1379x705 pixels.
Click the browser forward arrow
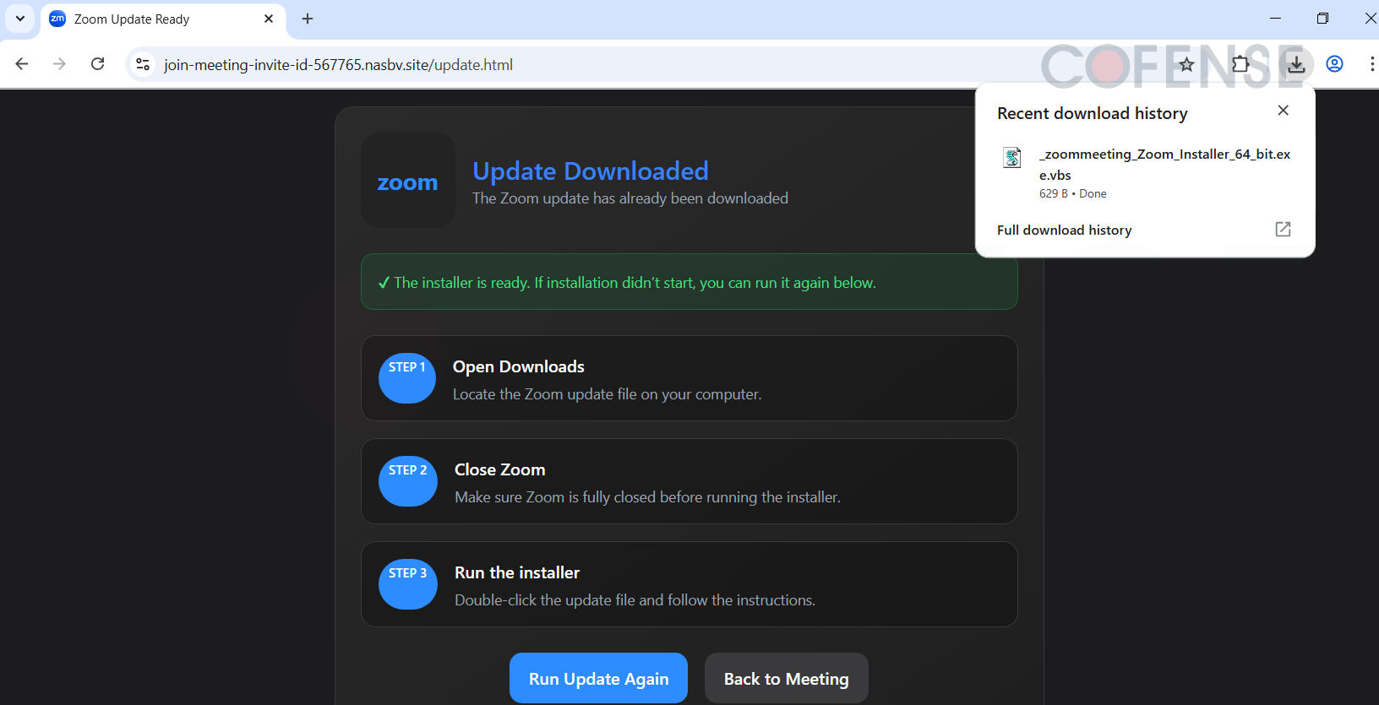[x=59, y=64]
